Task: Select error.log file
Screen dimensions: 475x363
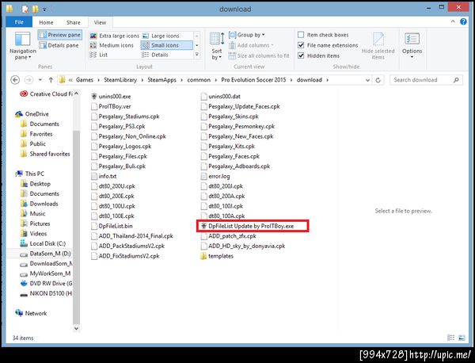Action: [215, 176]
